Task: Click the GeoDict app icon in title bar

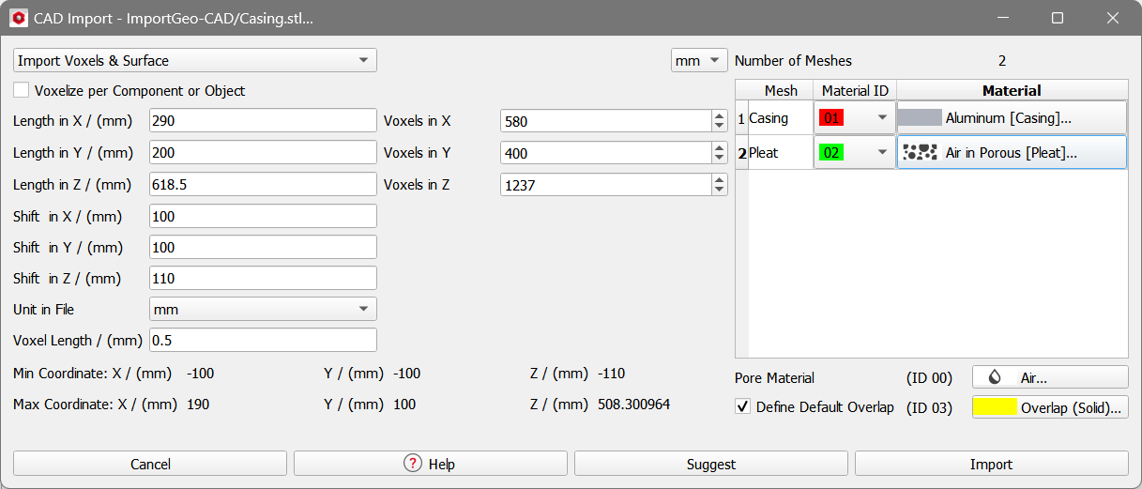Action: click(19, 18)
